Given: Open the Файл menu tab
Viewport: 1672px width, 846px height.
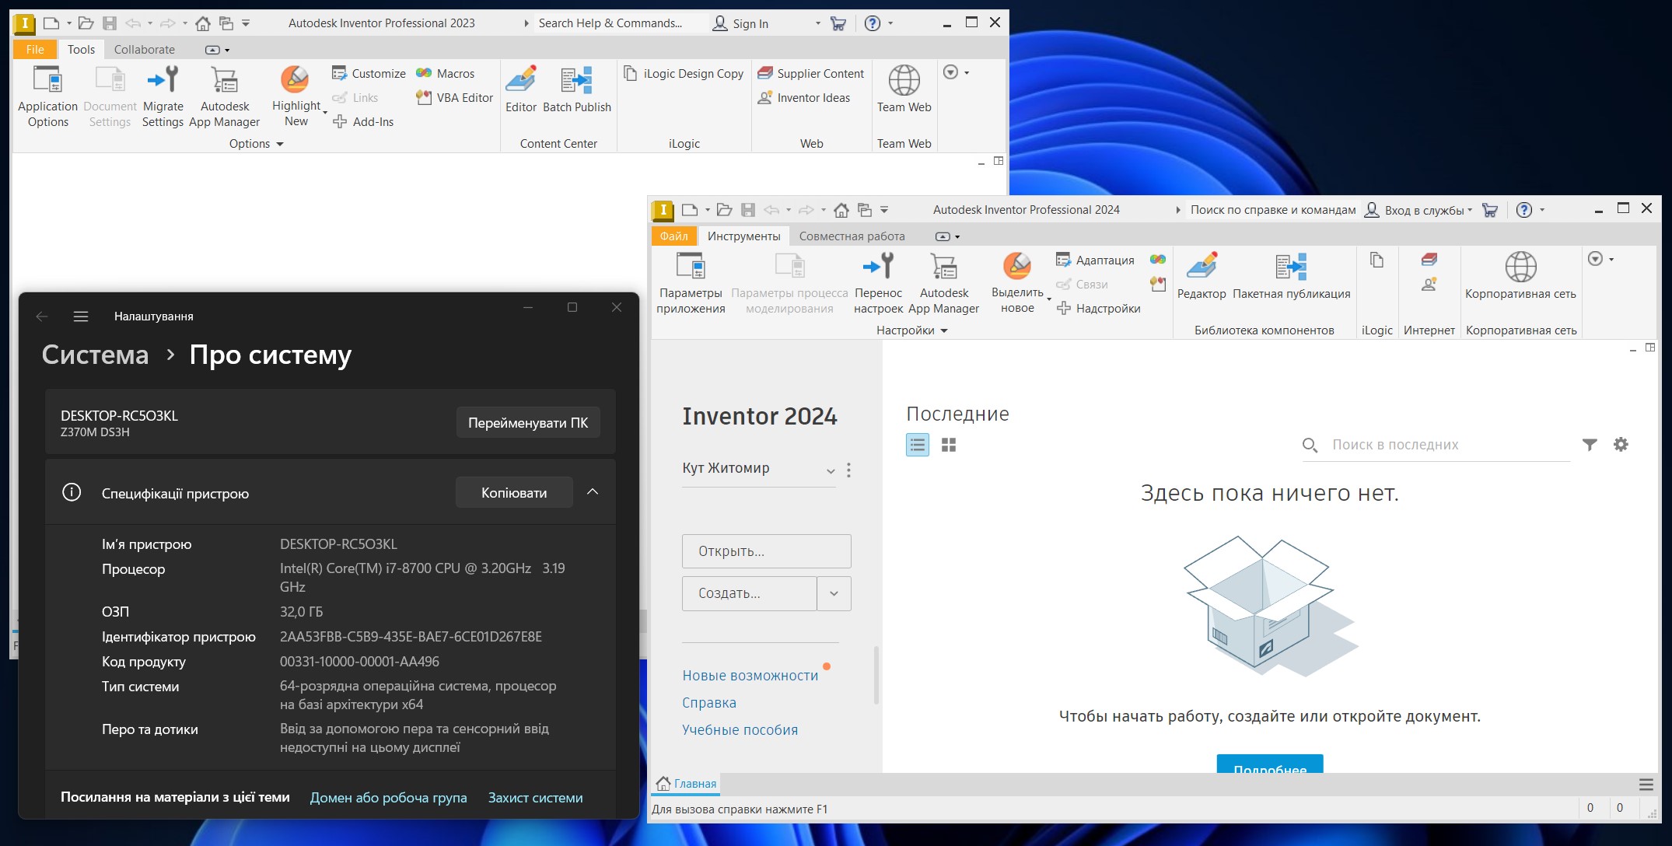Looking at the screenshot, I should (x=673, y=236).
